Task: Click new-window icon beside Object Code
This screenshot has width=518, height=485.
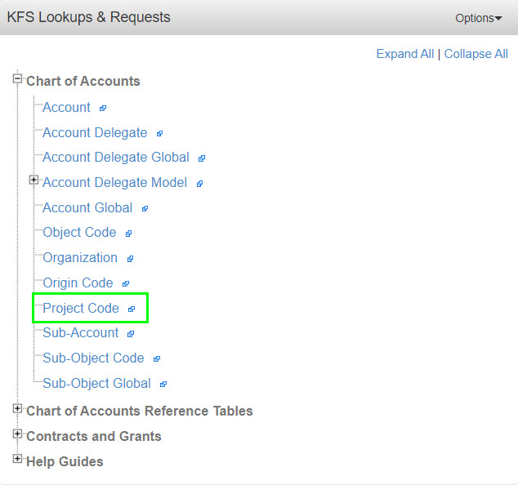Action: pos(128,234)
